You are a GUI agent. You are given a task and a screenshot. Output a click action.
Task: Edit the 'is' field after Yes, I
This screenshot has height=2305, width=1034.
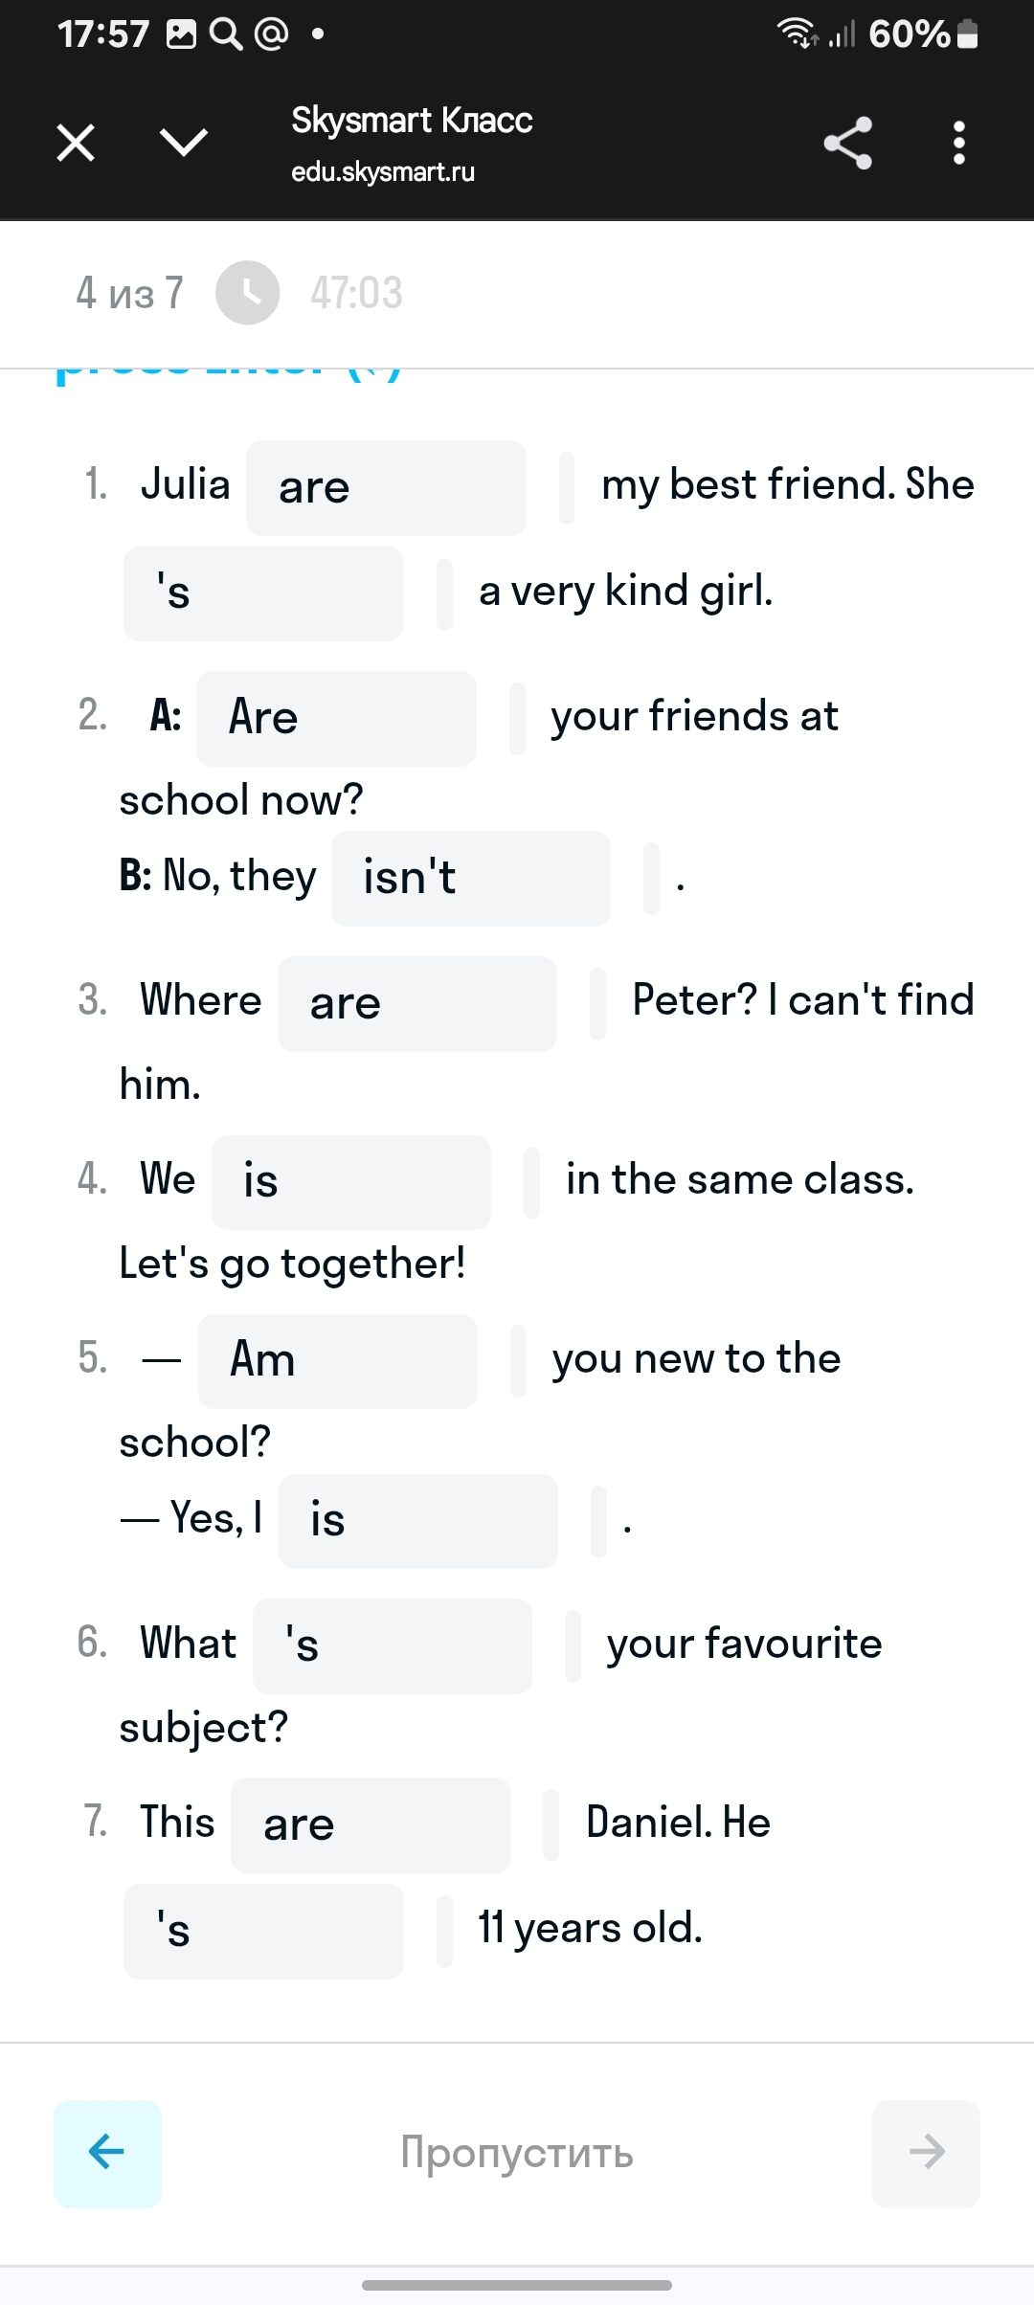[x=418, y=1521]
